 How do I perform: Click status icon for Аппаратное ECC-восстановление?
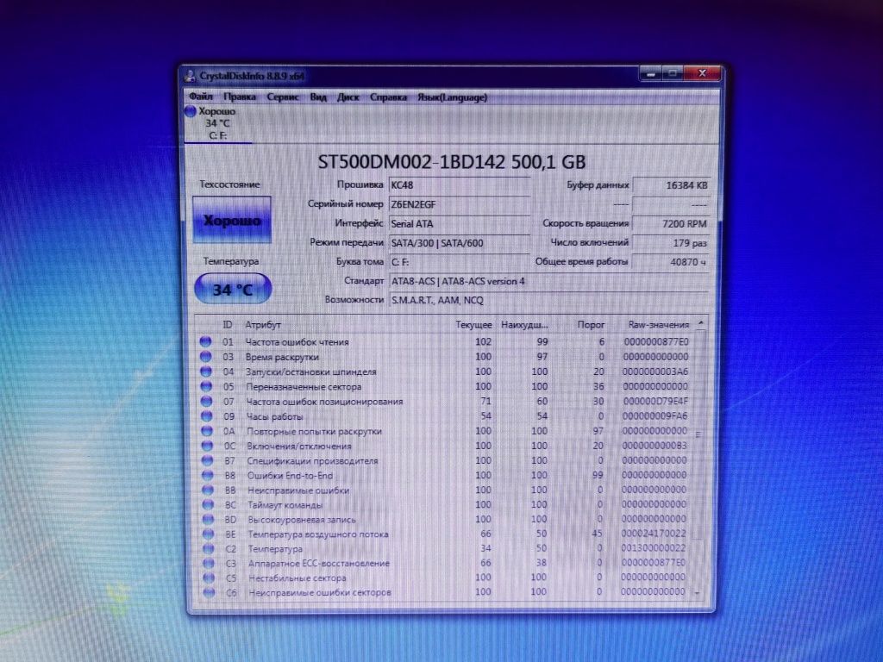pyautogui.click(x=209, y=563)
